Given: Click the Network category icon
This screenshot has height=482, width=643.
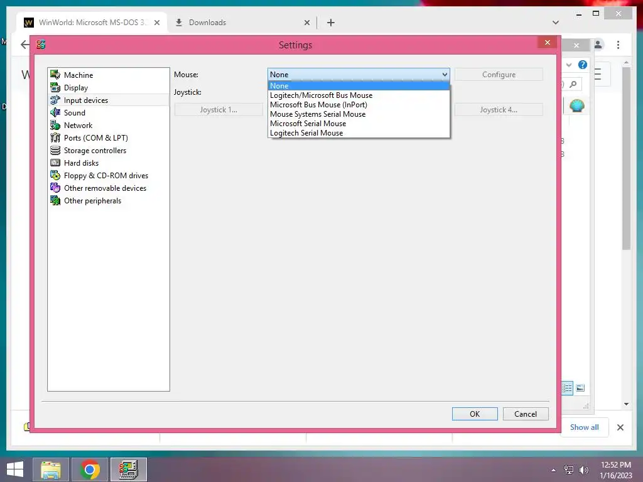Looking at the screenshot, I should click(x=55, y=125).
